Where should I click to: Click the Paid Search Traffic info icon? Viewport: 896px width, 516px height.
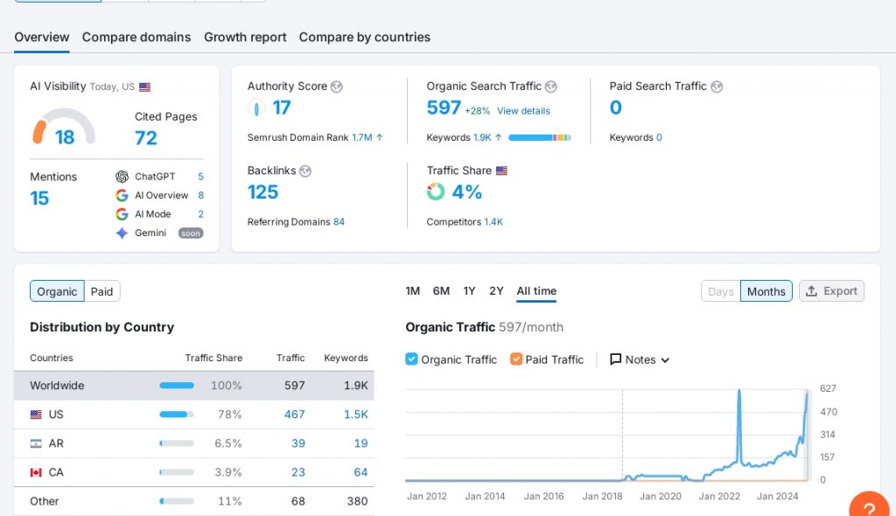[717, 87]
